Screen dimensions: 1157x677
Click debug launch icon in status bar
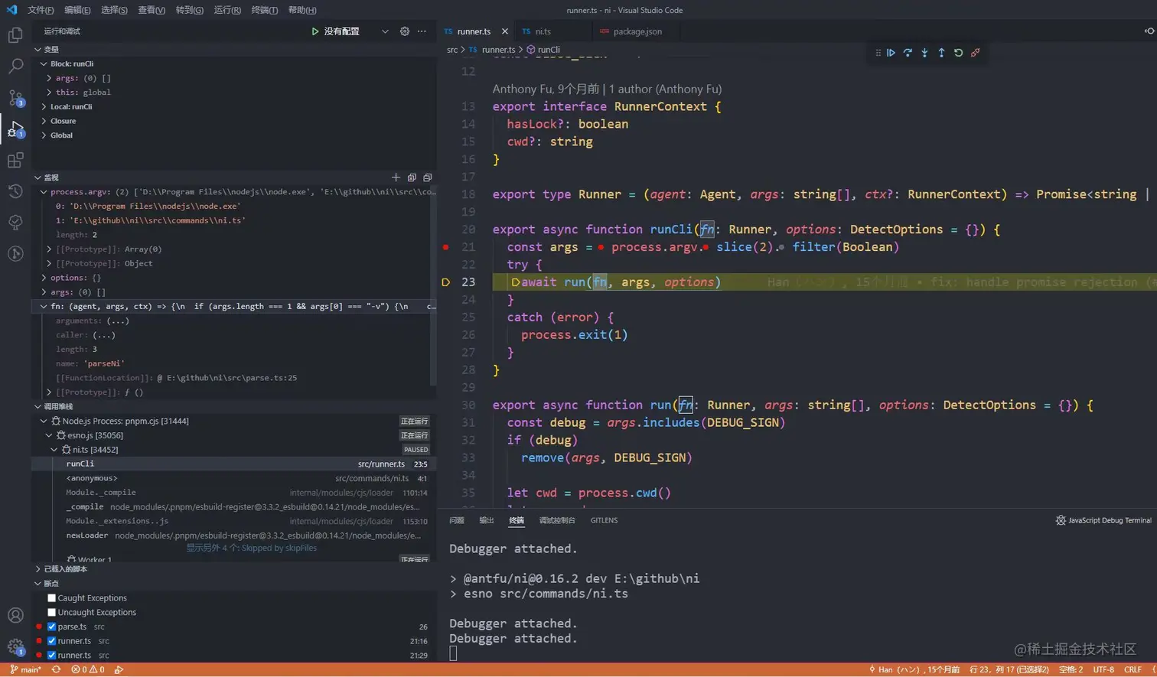tap(119, 669)
